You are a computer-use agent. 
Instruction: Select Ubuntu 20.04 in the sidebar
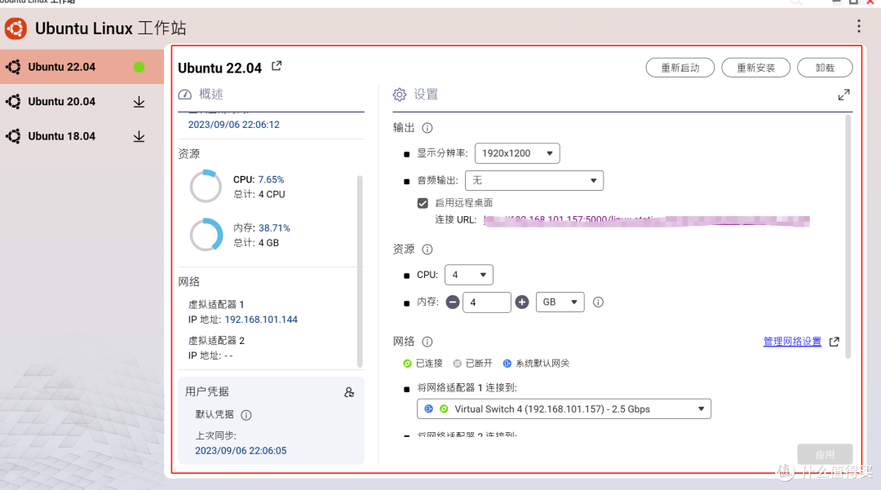click(82, 102)
